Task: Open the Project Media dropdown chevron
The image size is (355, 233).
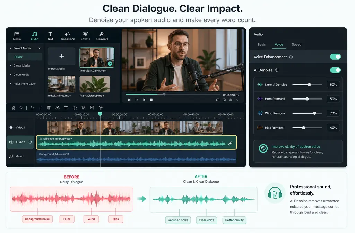Action: point(40,48)
